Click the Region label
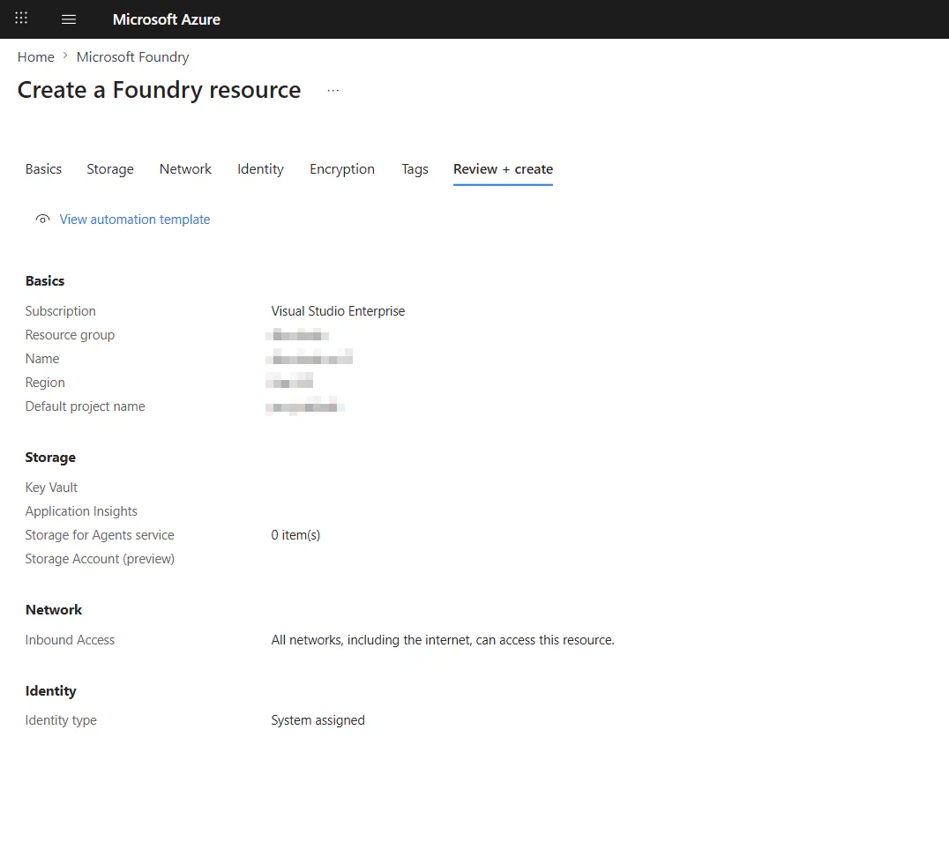 (45, 383)
